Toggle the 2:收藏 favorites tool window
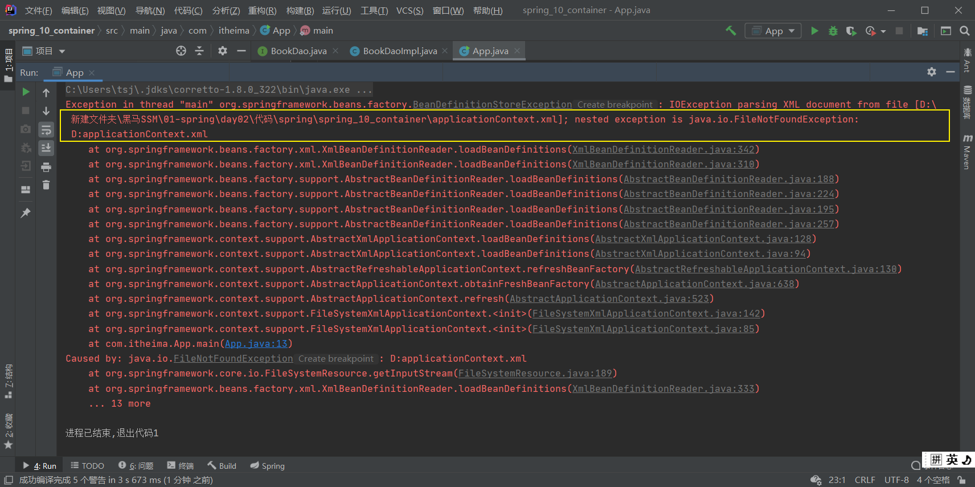This screenshot has width=975, height=487. [8, 431]
